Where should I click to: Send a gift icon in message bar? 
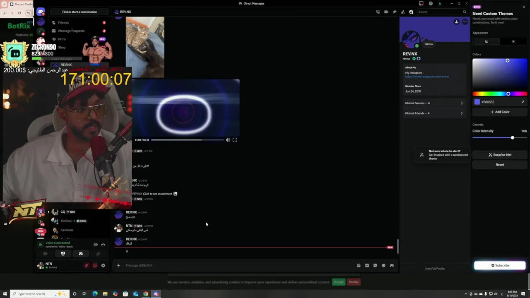click(359, 265)
